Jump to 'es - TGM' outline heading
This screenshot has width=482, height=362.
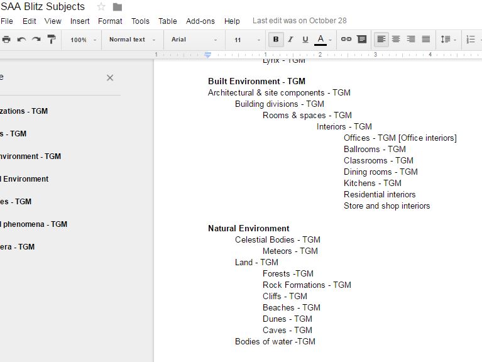tap(16, 202)
